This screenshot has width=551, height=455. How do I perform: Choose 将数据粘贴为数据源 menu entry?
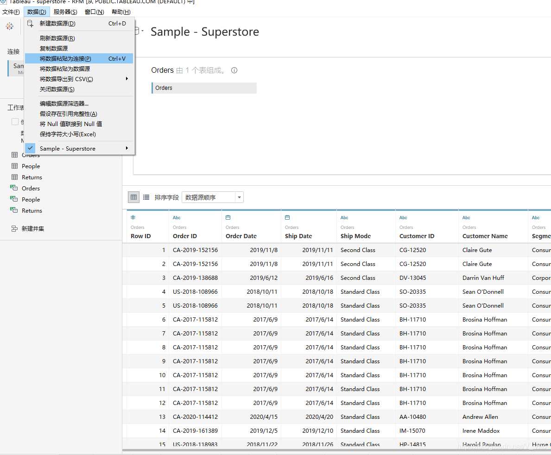coord(79,69)
